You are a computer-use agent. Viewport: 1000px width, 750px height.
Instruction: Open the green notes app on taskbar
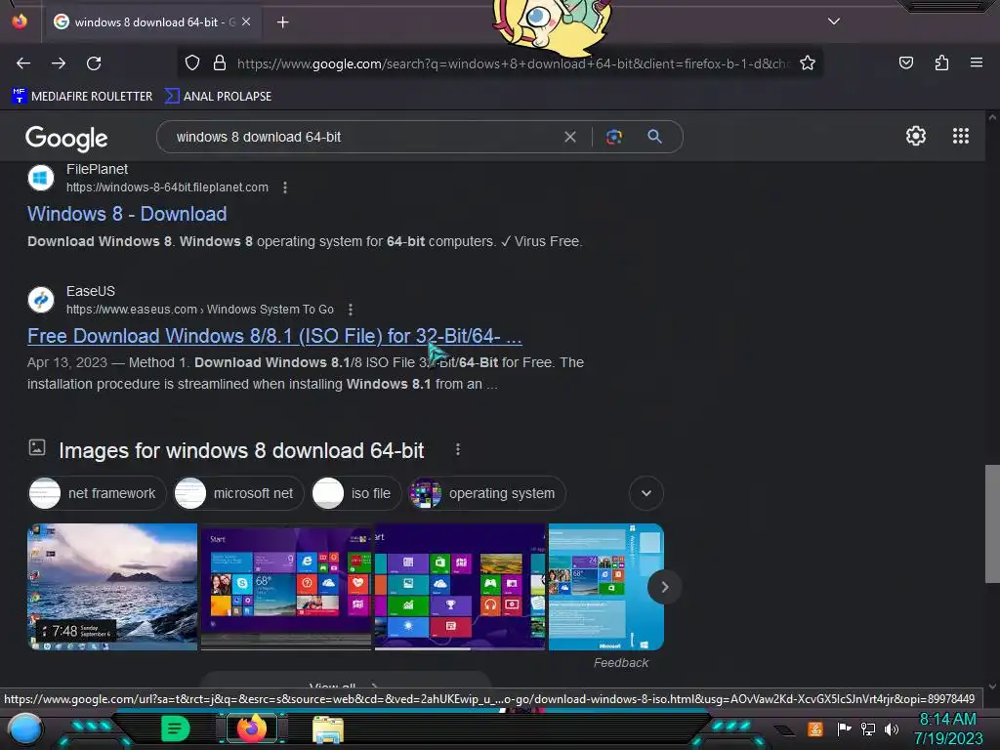(x=176, y=729)
